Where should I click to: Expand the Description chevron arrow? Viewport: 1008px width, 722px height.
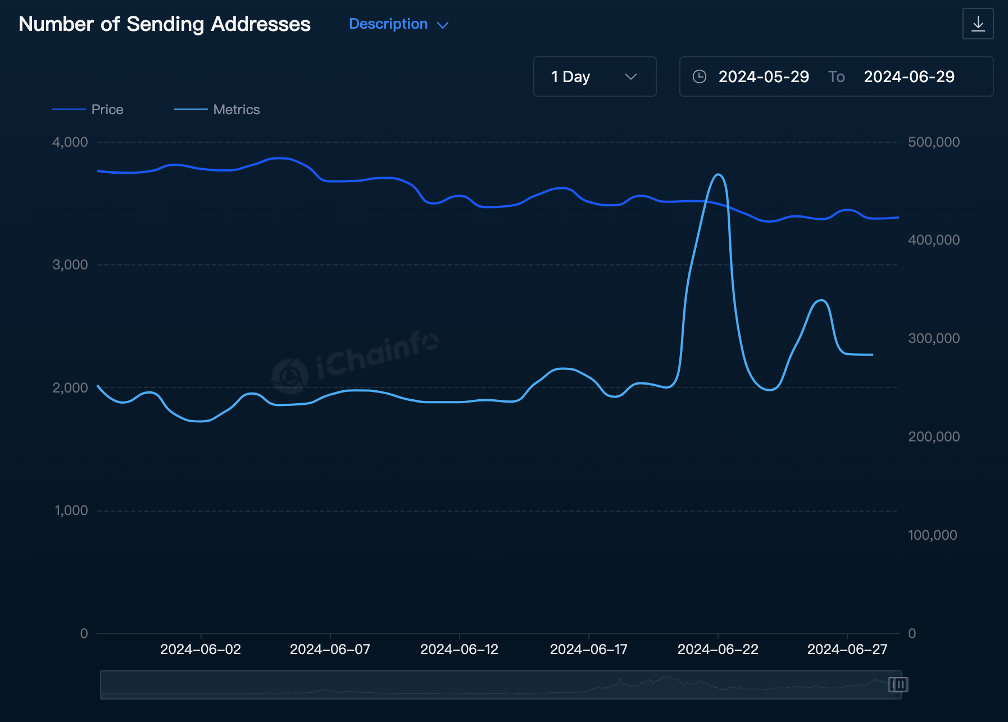[x=443, y=25]
